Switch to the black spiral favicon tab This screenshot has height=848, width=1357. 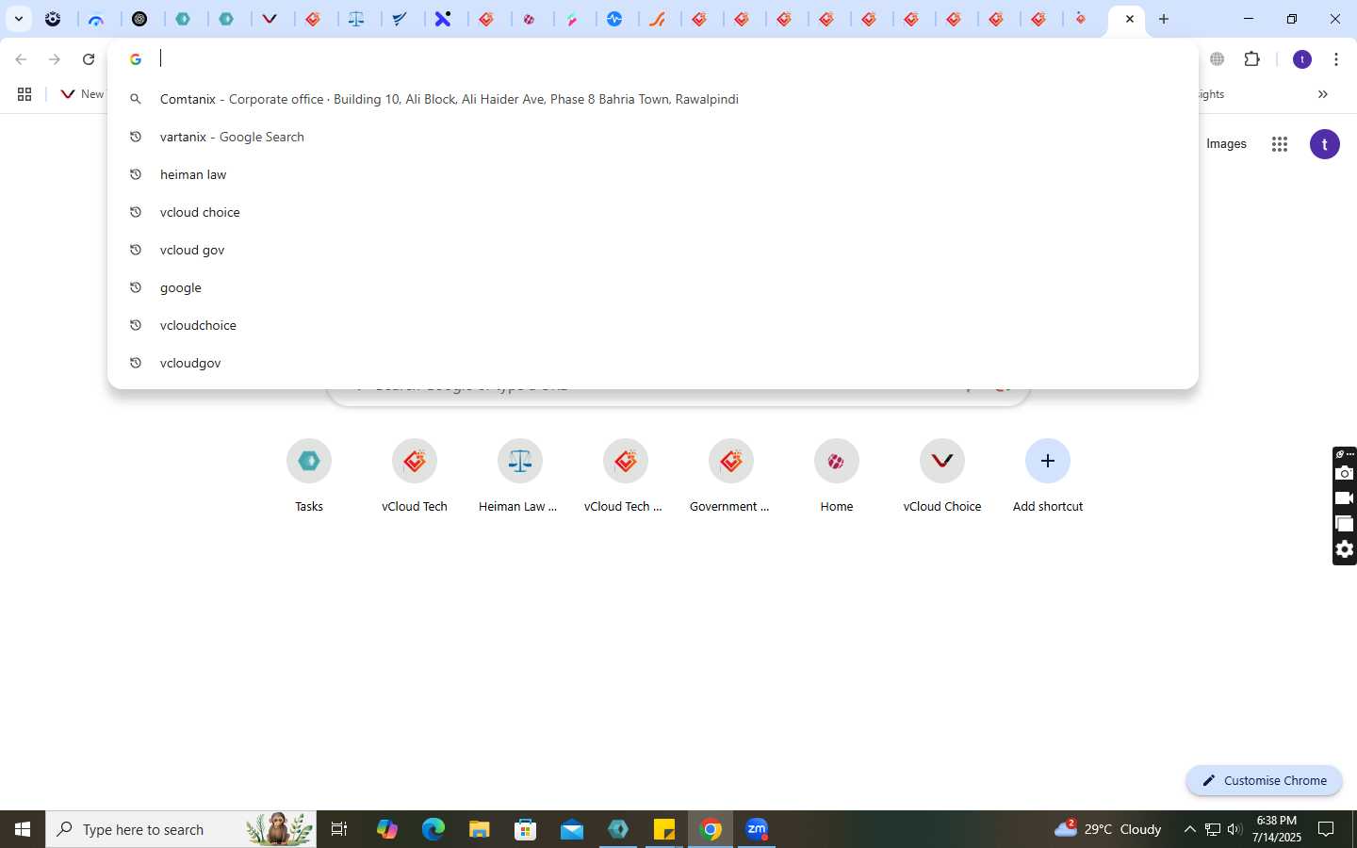[140, 19]
